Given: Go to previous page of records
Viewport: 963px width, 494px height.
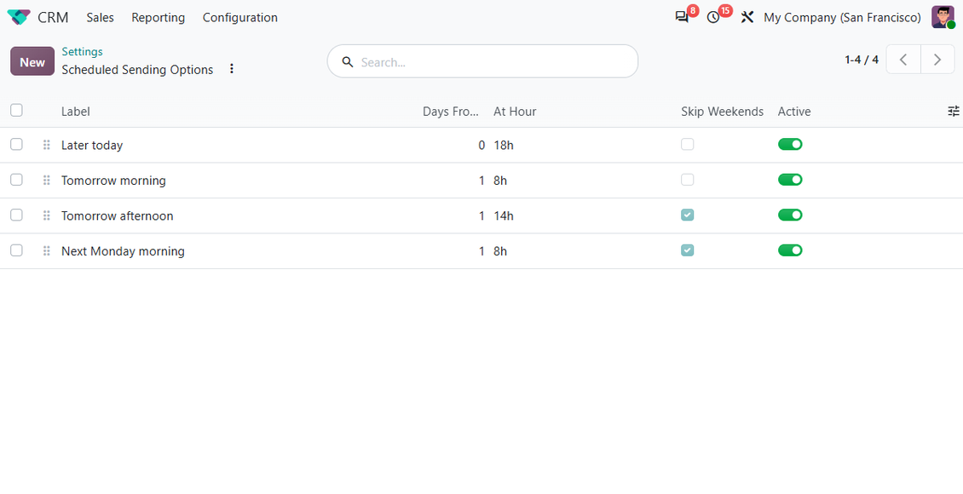Looking at the screenshot, I should tap(903, 60).
